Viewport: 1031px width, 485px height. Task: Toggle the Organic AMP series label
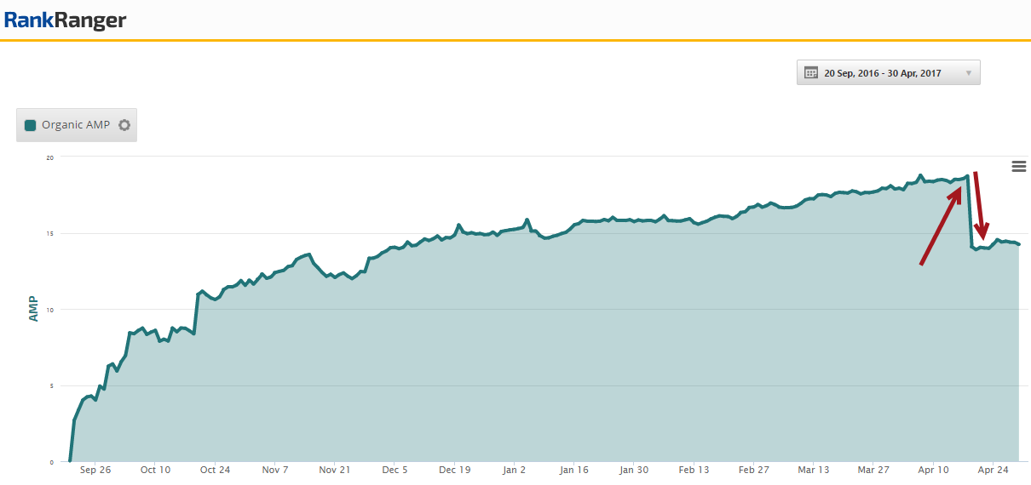pyautogui.click(x=76, y=125)
